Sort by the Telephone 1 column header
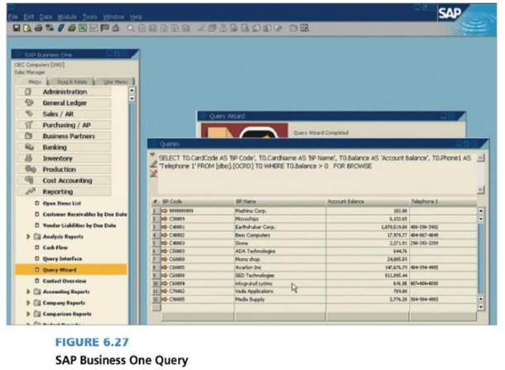505x370 pixels. click(443, 202)
